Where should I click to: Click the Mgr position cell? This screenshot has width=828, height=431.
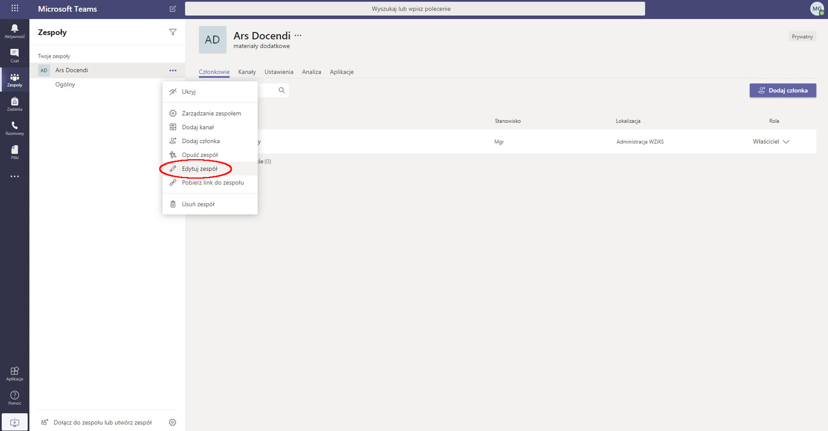click(x=499, y=142)
